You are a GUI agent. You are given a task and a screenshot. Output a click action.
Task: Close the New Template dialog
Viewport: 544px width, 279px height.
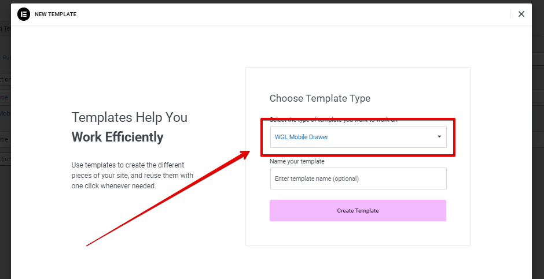coord(521,14)
